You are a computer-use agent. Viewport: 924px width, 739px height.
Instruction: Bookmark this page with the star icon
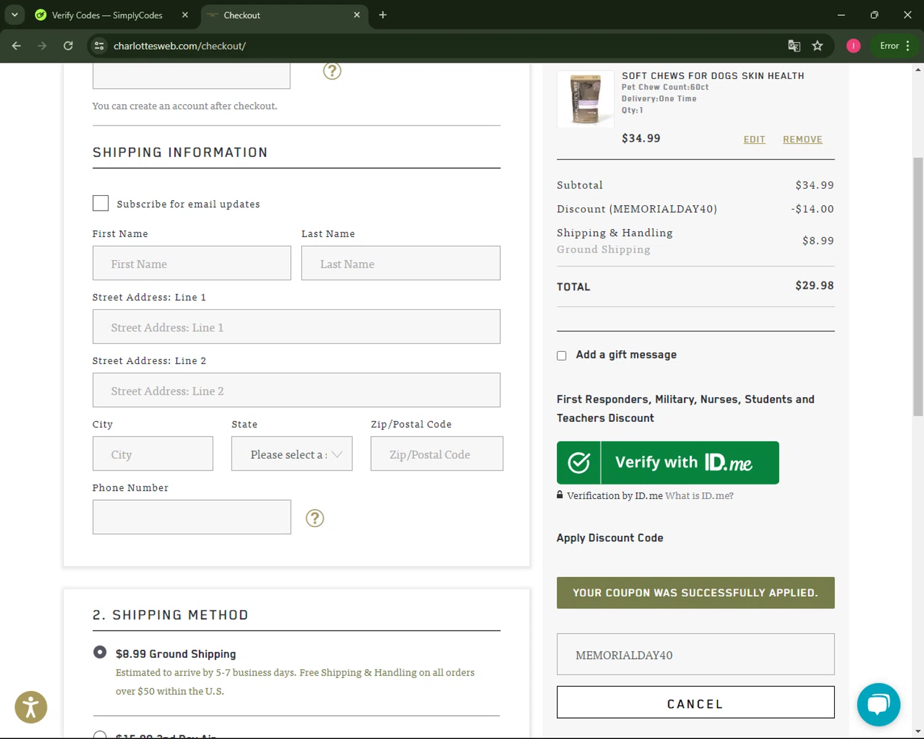tap(817, 46)
